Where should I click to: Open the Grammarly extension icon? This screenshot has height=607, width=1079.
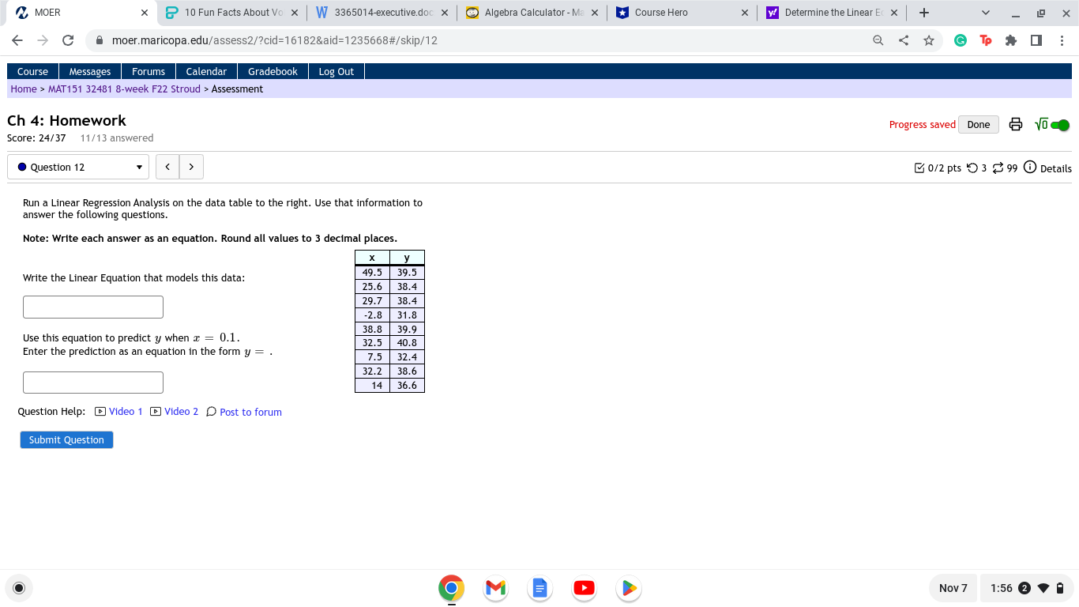coord(961,40)
